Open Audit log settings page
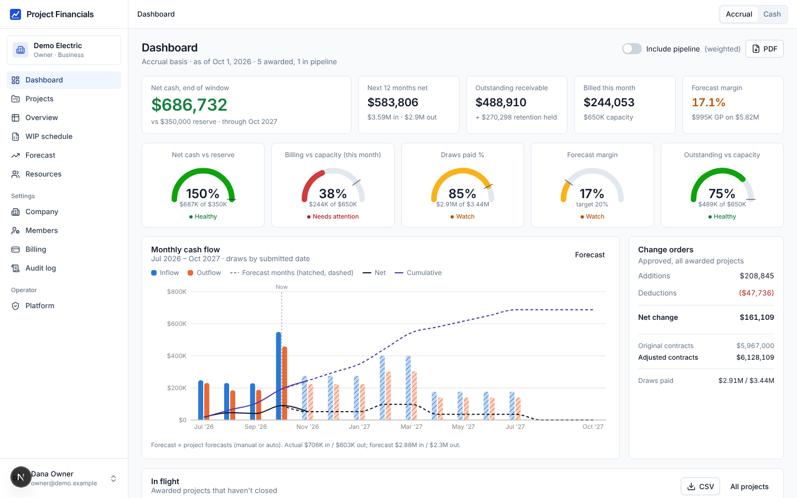Viewport: 797px width, 498px height. point(64,268)
